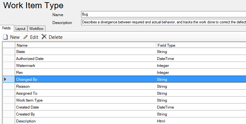The image size is (246, 124).
Task: Switch to the Layout tab
Action: [x=21, y=29]
